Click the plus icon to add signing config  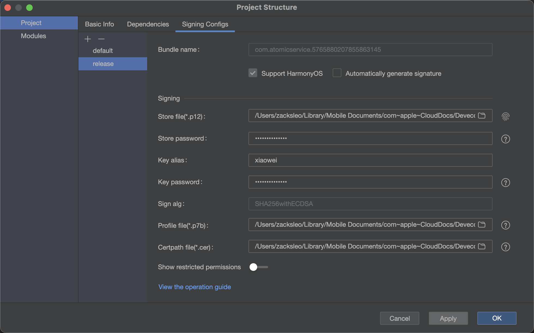87,39
